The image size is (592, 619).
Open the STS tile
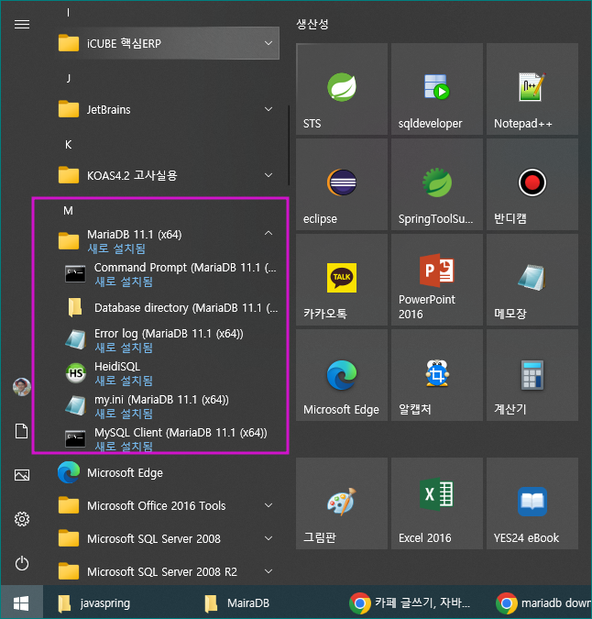click(x=342, y=89)
